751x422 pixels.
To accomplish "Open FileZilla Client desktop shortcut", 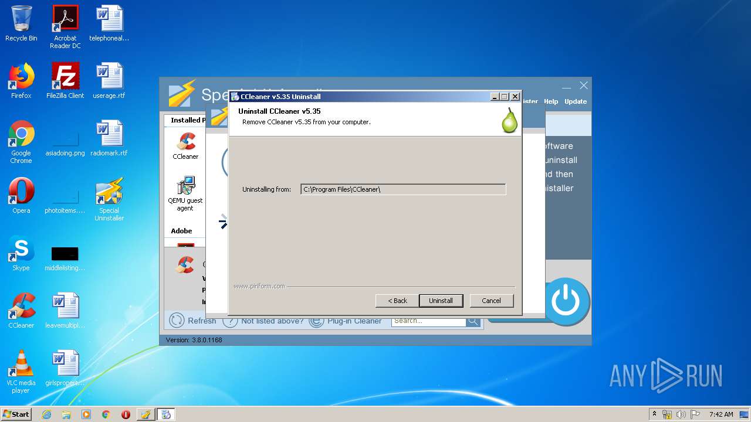I will click(x=65, y=81).
